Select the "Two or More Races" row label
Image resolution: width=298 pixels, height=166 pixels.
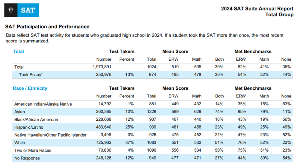click(32, 150)
